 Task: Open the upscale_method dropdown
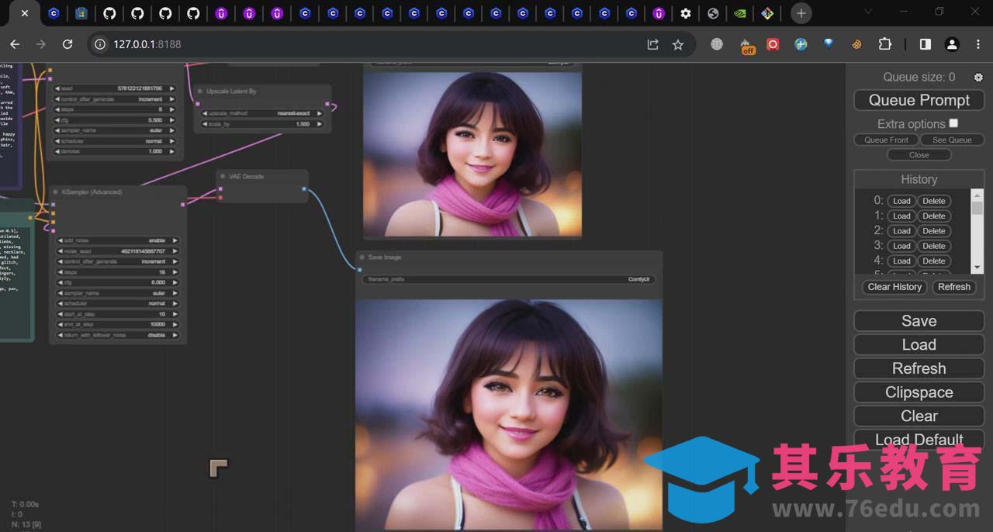(262, 113)
